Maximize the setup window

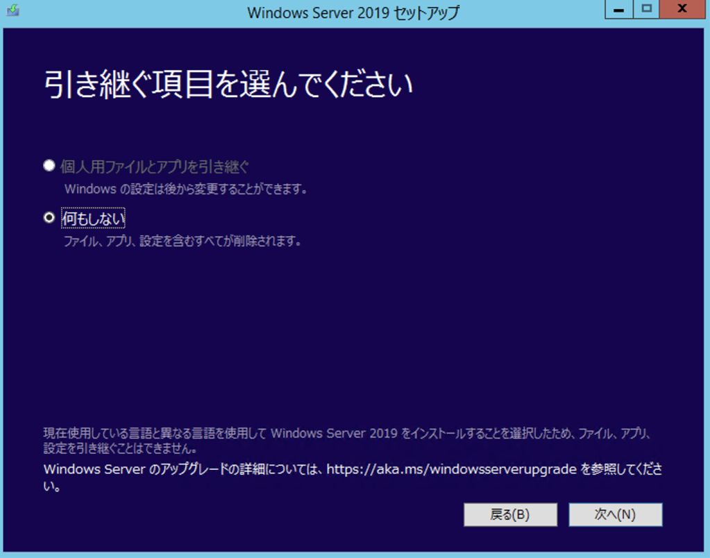pyautogui.click(x=646, y=10)
